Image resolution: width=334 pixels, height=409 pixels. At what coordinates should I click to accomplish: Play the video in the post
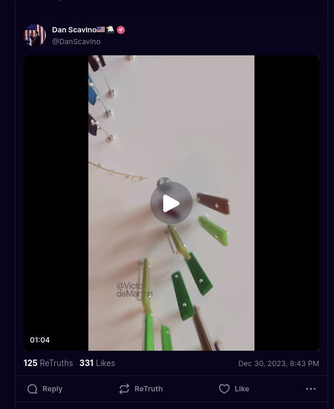tap(171, 203)
